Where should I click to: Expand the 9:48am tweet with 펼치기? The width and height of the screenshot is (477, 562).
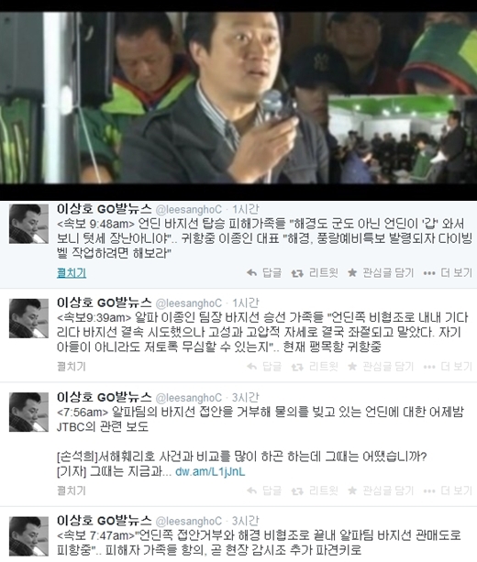pyautogui.click(x=72, y=273)
